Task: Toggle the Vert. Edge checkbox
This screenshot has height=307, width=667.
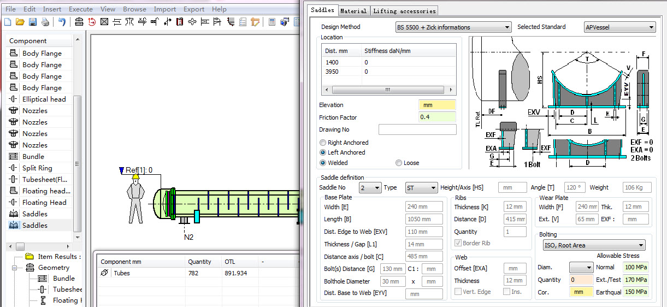Action: point(458,292)
